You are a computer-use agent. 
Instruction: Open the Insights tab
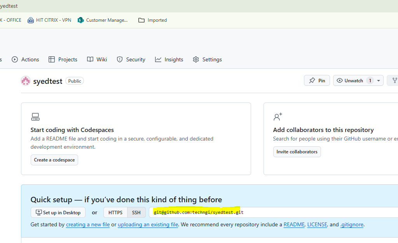point(169,59)
